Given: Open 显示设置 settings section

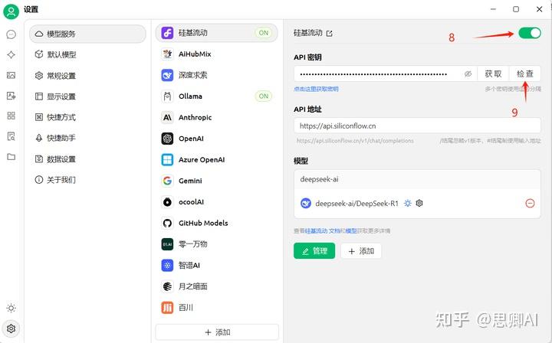Looking at the screenshot, I should [87, 96].
